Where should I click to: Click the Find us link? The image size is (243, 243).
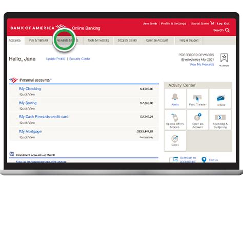coord(213,160)
